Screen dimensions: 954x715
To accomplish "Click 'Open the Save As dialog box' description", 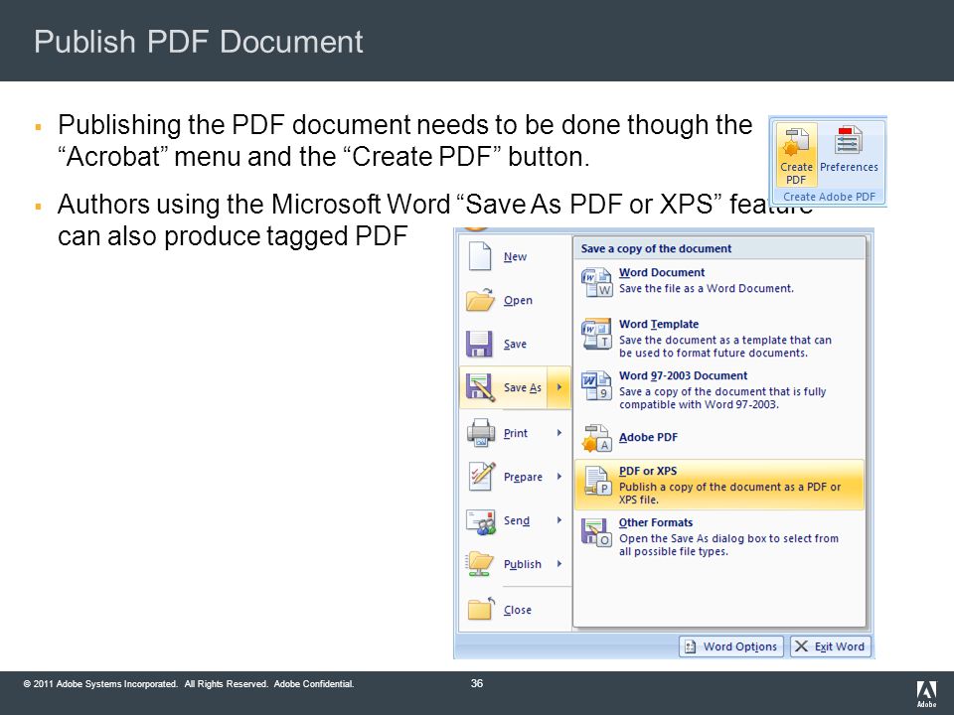I will (x=728, y=545).
